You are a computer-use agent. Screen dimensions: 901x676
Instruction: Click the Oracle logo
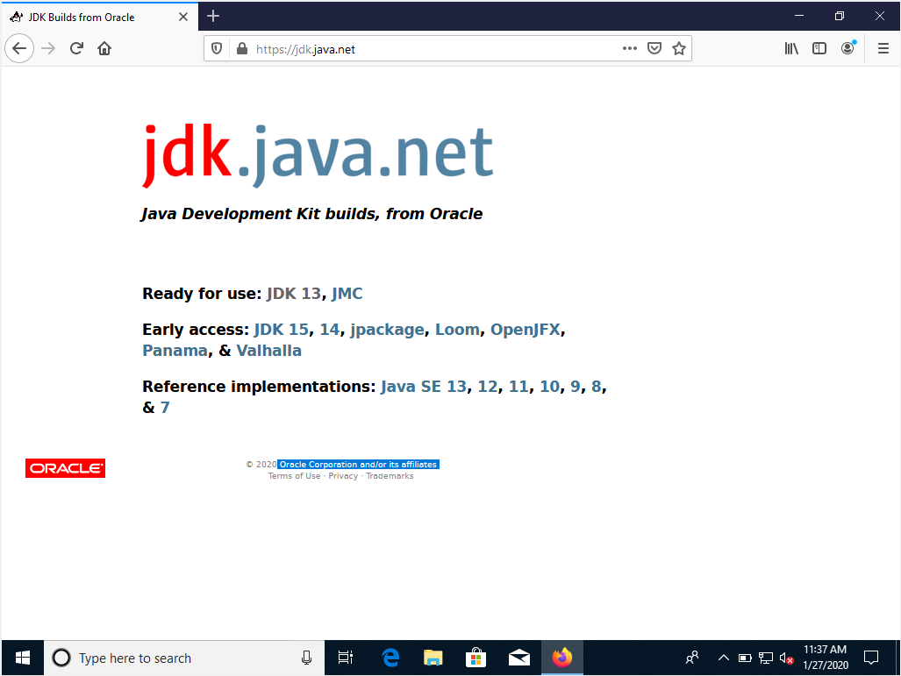pos(66,468)
